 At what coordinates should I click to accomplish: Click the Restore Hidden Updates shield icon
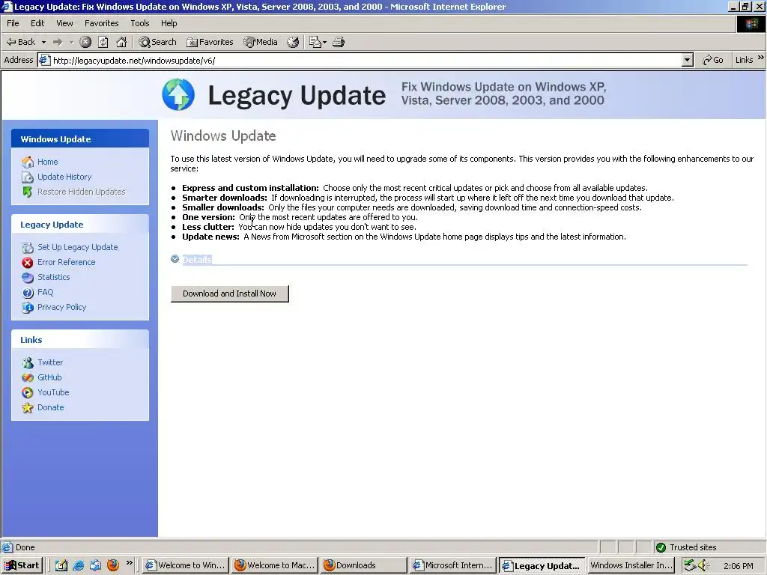pos(28,192)
